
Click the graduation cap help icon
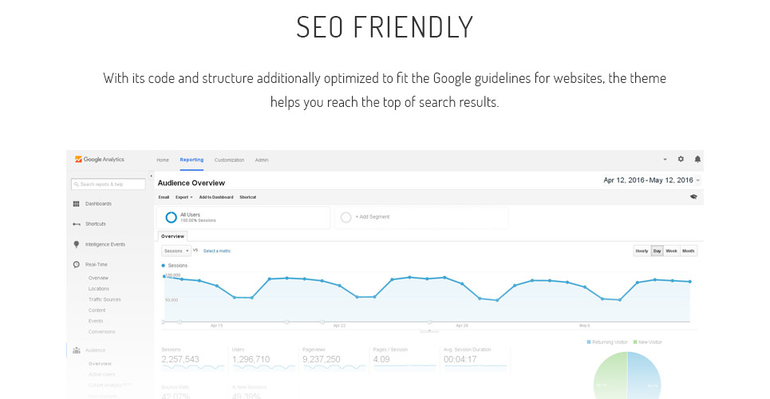(693, 196)
